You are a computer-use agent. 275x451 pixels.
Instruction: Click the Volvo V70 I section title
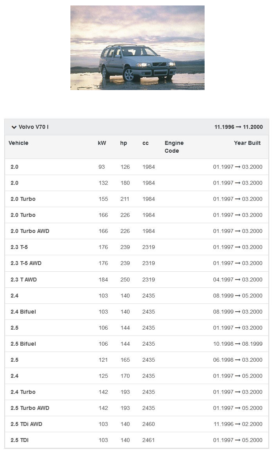[x=34, y=127]
